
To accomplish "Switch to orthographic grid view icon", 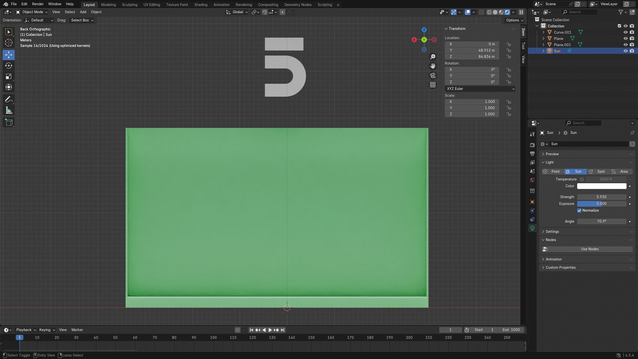I will tap(433, 85).
